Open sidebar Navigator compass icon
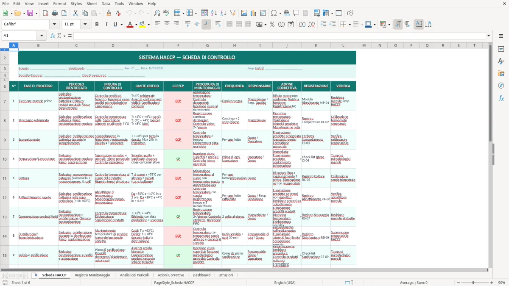 (501, 86)
